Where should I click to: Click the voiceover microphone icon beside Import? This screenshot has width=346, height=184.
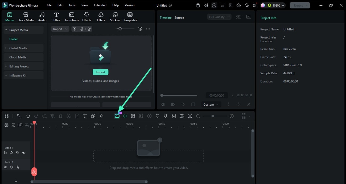(x=82, y=29)
